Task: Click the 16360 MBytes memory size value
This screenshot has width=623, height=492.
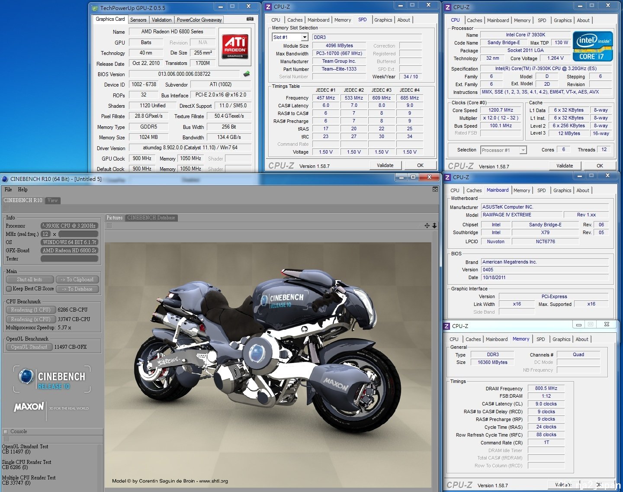Action: click(492, 362)
